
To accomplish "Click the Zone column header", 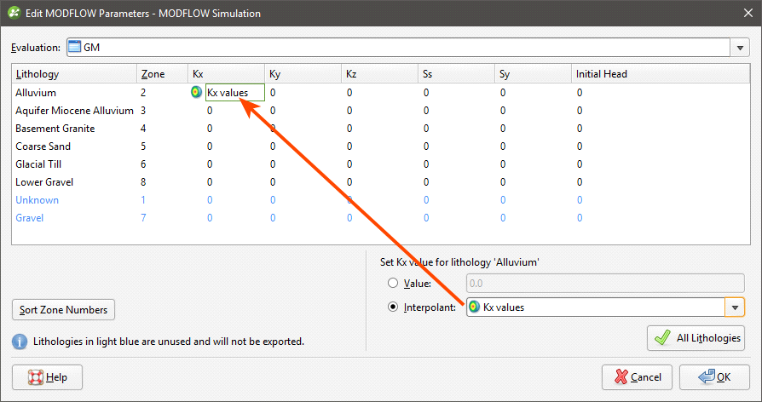I will 162,74.
